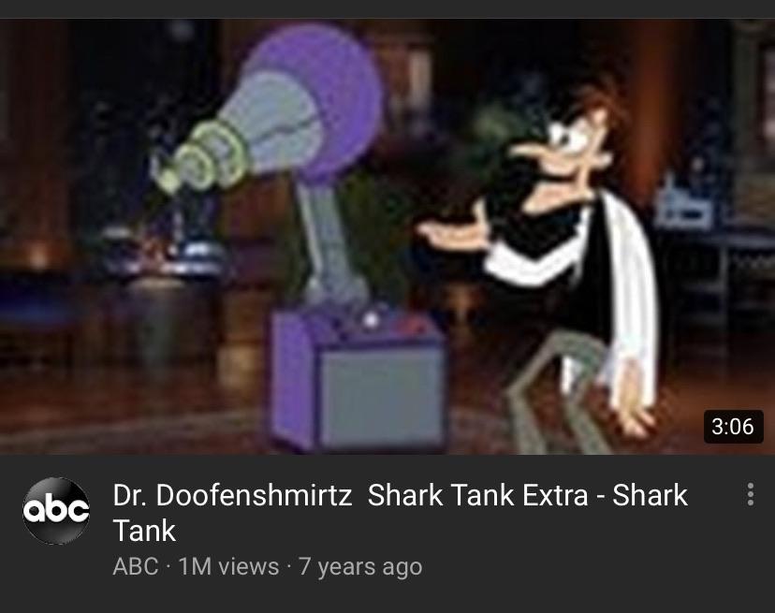Viewport: 775px width, 613px height.
Task: Tap the 3:06 duration badge
Action: (733, 426)
